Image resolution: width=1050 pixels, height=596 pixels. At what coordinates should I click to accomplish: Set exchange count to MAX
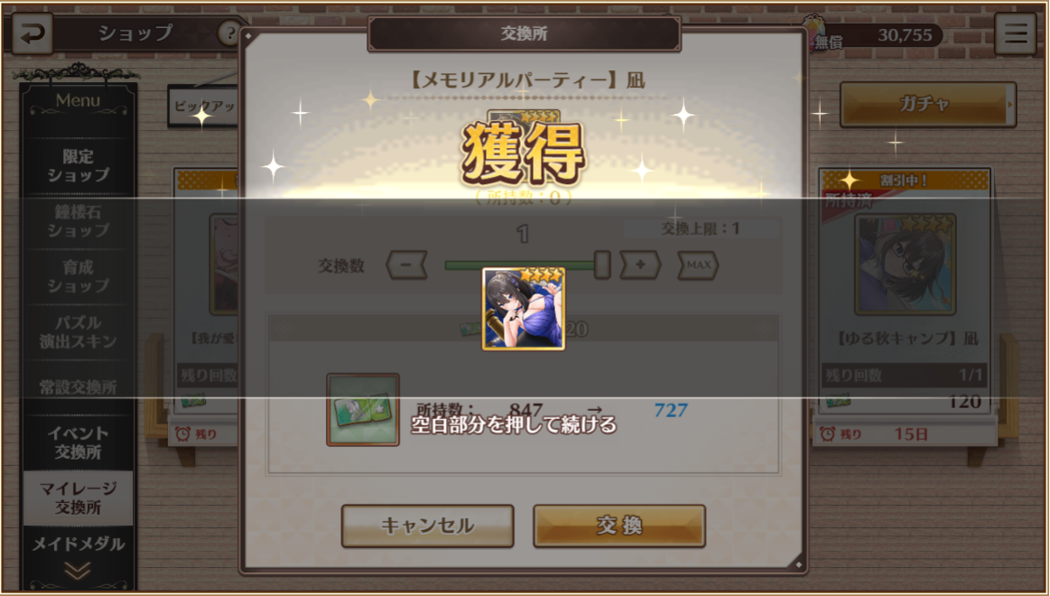698,265
